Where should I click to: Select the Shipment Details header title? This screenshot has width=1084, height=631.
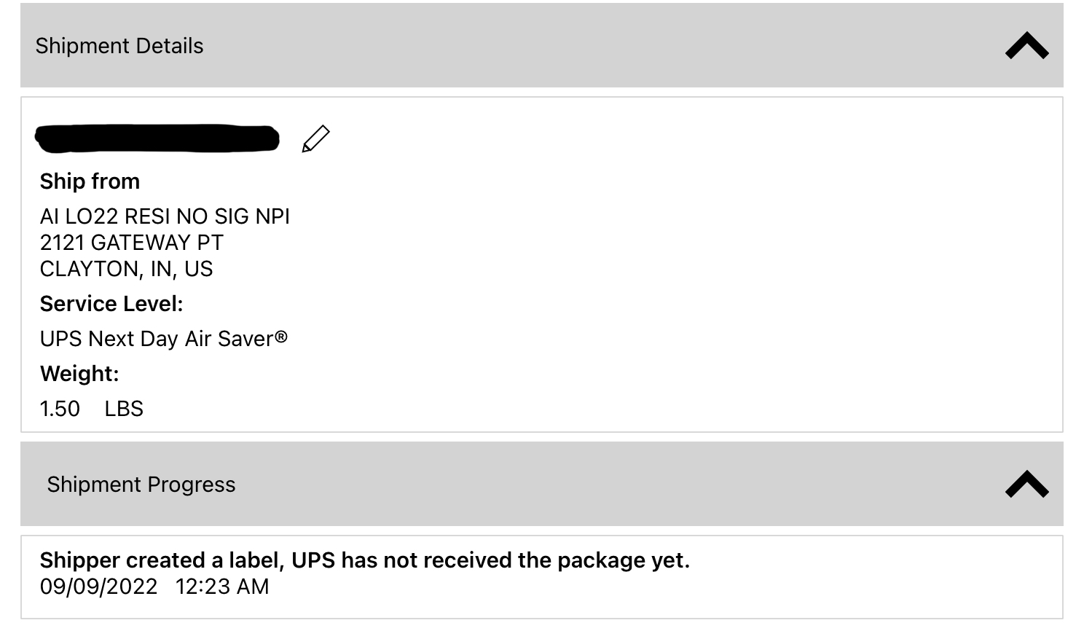[119, 46]
